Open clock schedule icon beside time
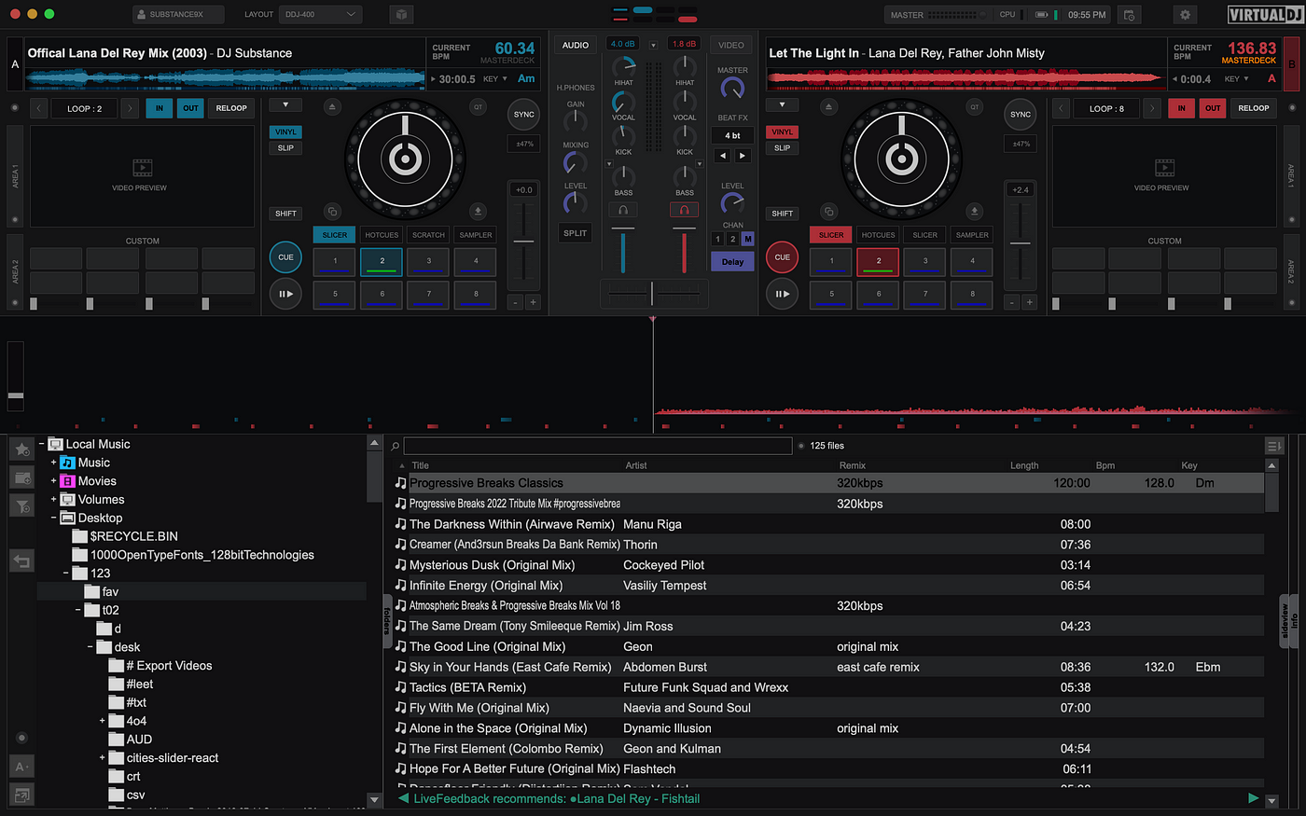The image size is (1306, 816). coord(1129,15)
